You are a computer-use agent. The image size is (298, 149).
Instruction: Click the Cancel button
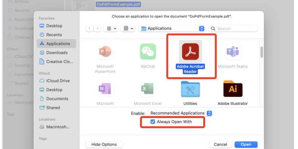(x=220, y=145)
